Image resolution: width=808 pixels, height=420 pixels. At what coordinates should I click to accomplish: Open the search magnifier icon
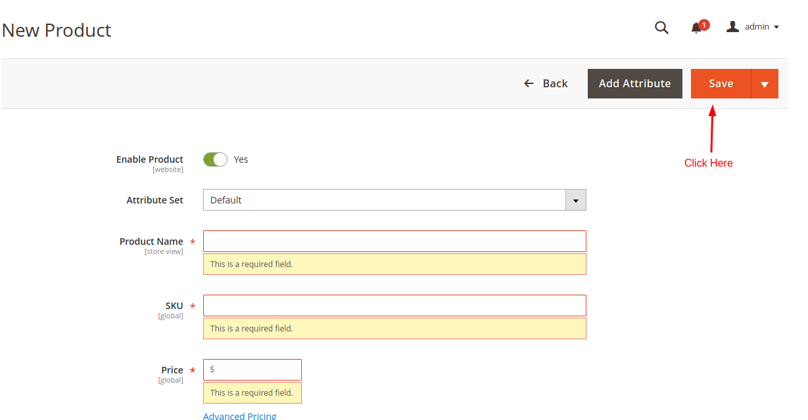(661, 28)
